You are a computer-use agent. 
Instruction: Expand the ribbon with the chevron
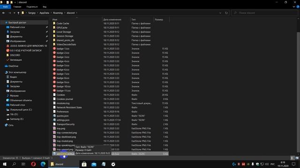tap(294, 7)
